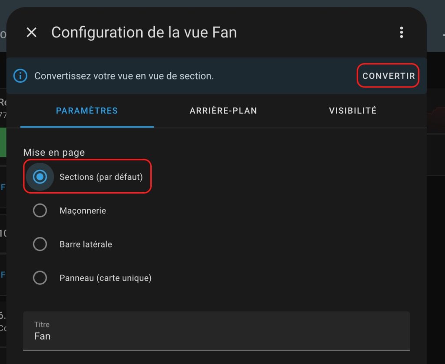Screen dimensions: 445x364
Task: Select Sections (par défaut) radio button
Action: (40, 177)
